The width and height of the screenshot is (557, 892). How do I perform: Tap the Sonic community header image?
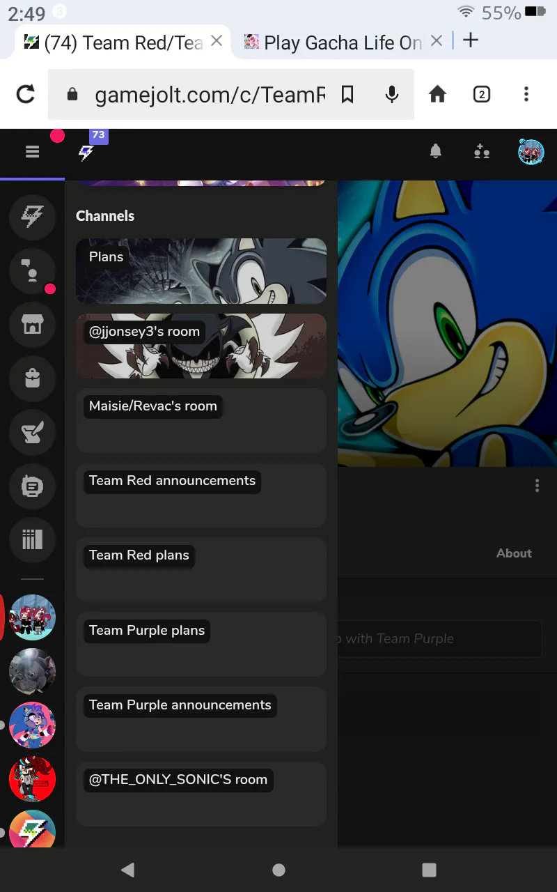click(447, 323)
